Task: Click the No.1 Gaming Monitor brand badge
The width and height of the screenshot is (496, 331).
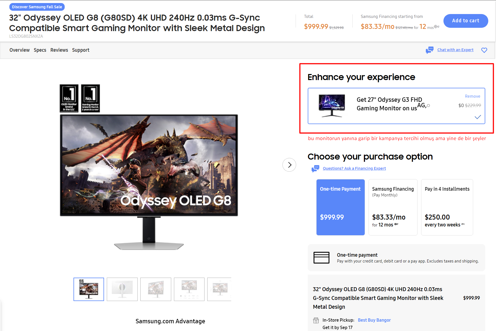Action: (x=91, y=98)
